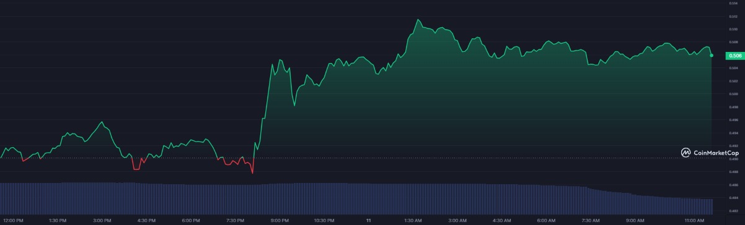Click the 0.486 price axis label
The image size is (745, 225).
click(733, 185)
